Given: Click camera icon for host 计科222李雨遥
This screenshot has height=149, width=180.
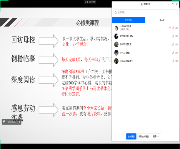Looking at the screenshot, I should pyautogui.click(x=176, y=28).
